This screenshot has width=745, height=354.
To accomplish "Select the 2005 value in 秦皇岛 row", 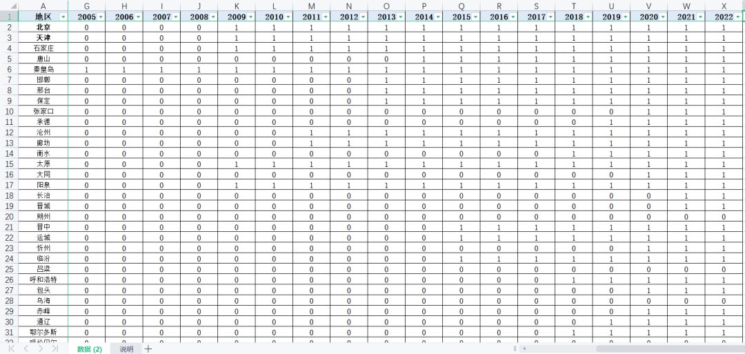I will 86,70.
